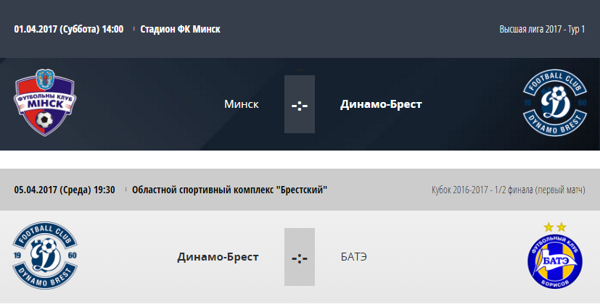Click the Высшая лига 2017 - Тур 1 label
The height and width of the screenshot is (304, 600).
tap(542, 30)
